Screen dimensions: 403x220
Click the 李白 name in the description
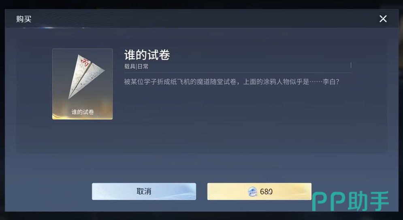(329, 82)
